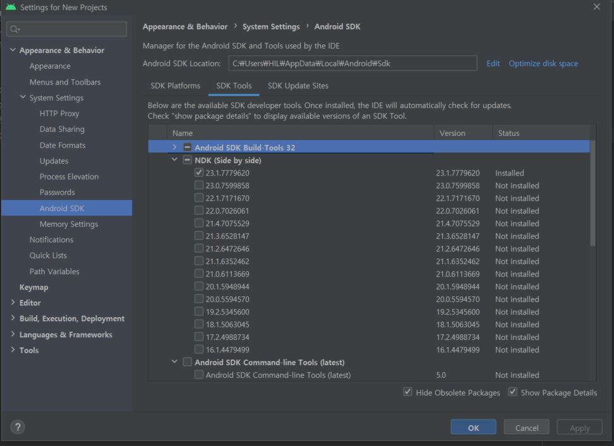Check NDK version 21.4.7075529
Viewport: 614px width, 446px height.
click(x=199, y=223)
